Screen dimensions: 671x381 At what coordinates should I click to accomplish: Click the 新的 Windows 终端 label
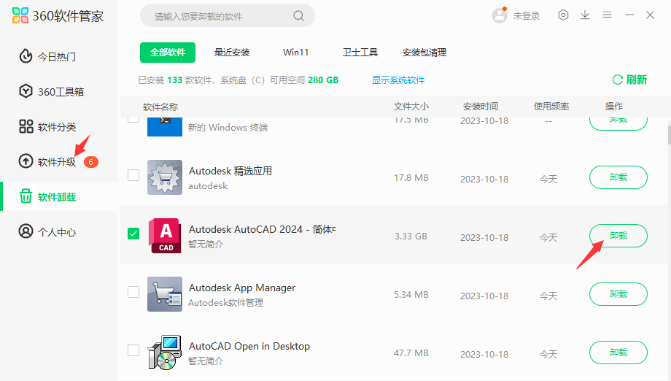[228, 128]
